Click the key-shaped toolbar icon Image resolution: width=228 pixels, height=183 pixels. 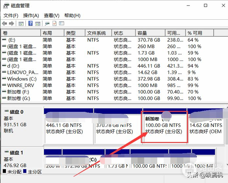click(x=47, y=24)
